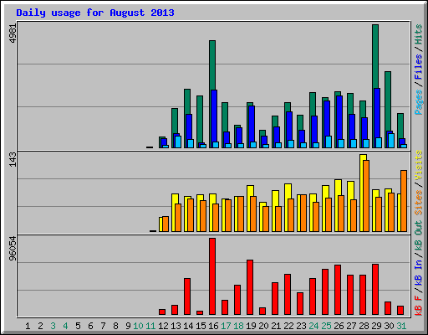The height and width of the screenshot is (335, 428).
Task: Click day 16 on the x-axis
Action: tap(213, 326)
